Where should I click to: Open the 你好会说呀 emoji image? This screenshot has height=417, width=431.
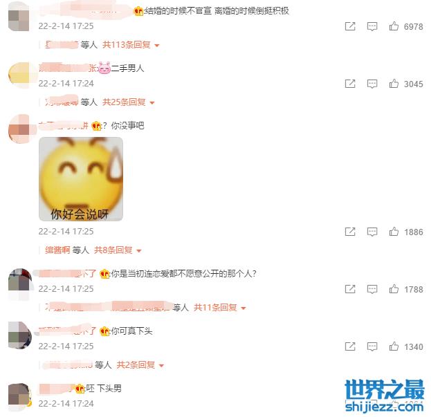click(x=81, y=179)
